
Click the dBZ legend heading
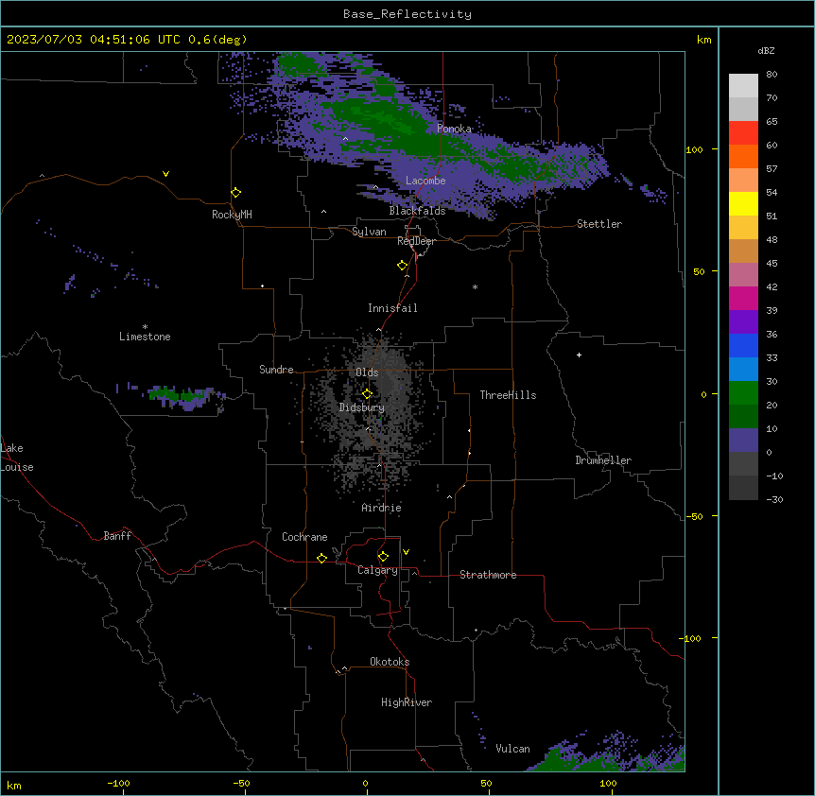(766, 50)
